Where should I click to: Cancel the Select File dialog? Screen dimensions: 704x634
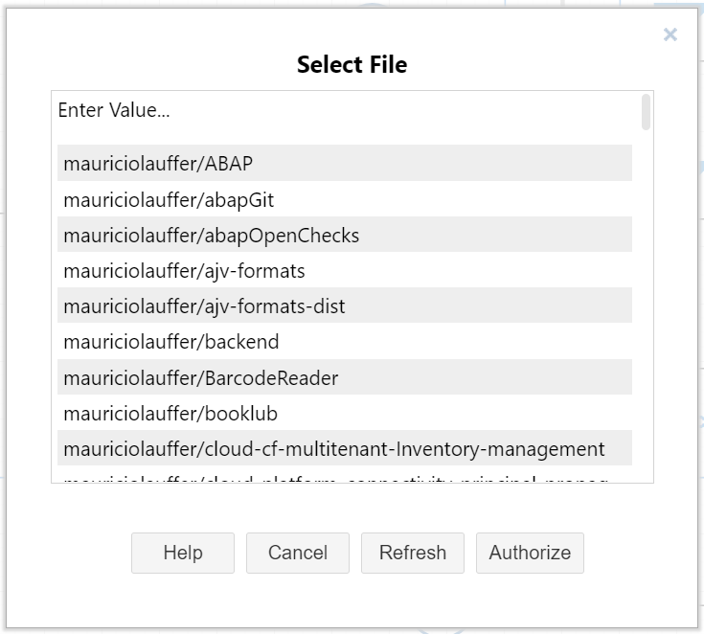coord(297,553)
